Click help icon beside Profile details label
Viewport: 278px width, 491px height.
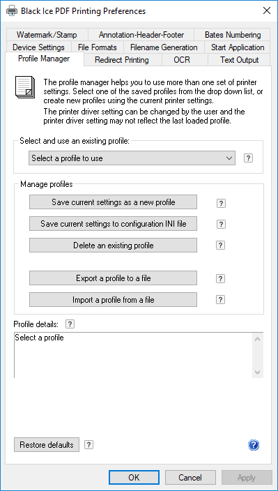pos(70,324)
